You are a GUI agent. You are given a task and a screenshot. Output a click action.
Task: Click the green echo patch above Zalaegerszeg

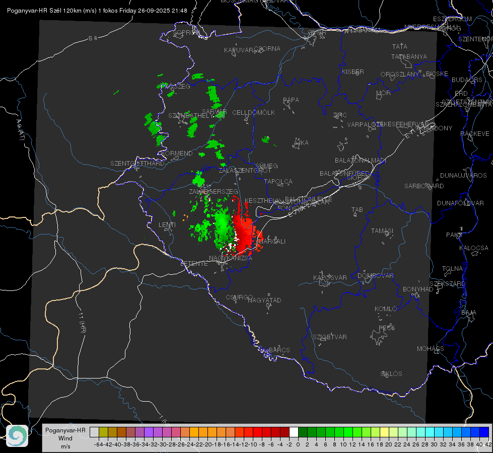pos(199,180)
